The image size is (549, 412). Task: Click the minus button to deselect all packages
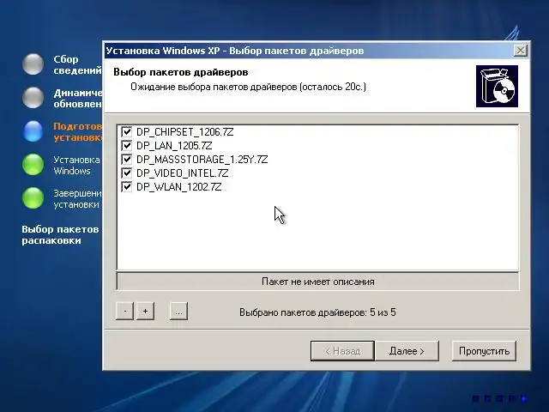click(x=124, y=311)
